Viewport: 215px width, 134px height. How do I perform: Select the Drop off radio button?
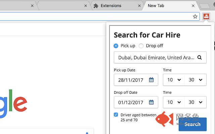141,46
